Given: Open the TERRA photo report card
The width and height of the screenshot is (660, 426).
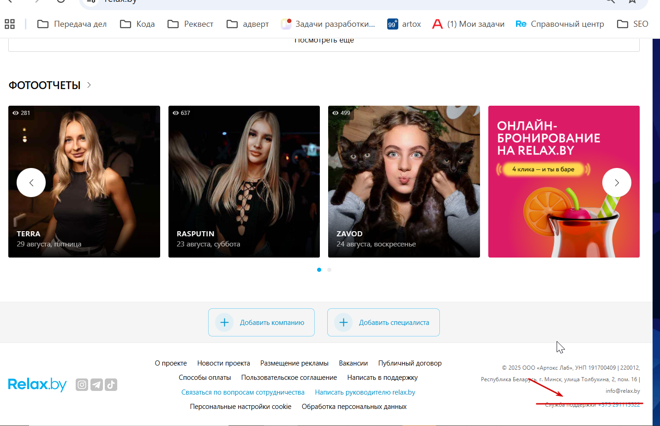Looking at the screenshot, I should (84, 181).
